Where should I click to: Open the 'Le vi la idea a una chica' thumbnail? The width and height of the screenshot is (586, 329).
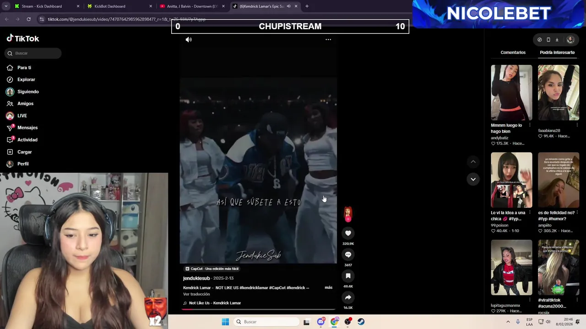tap(511, 180)
